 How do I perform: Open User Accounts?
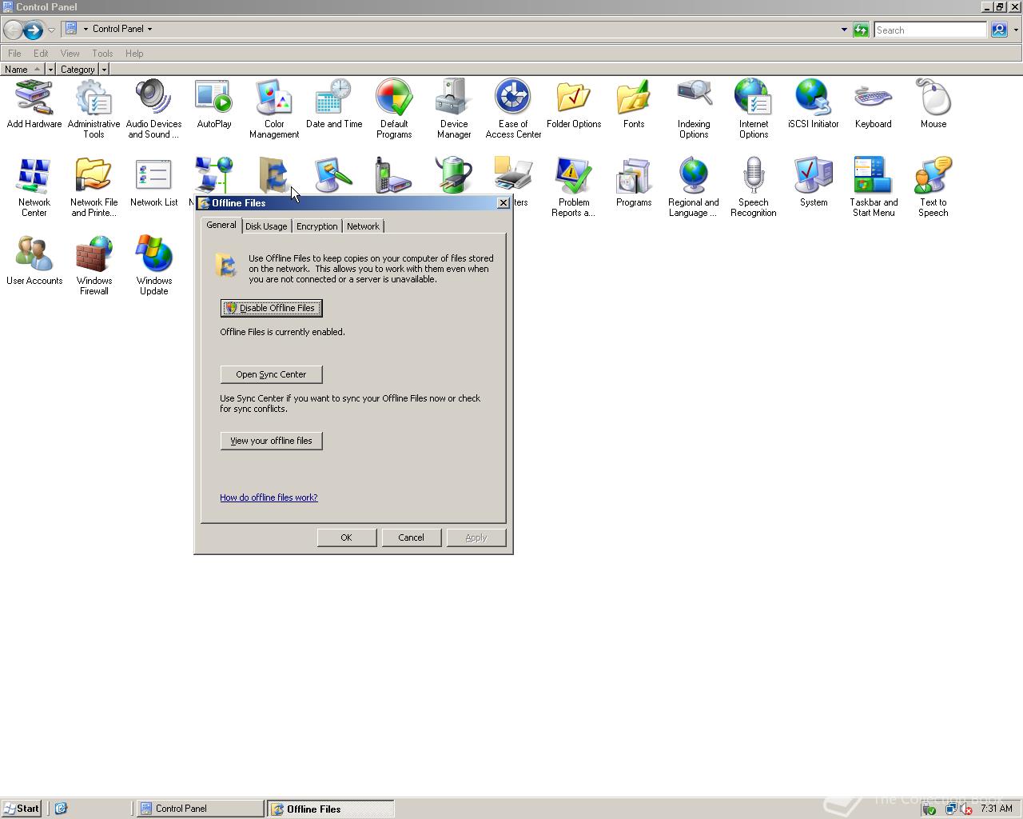click(x=34, y=262)
